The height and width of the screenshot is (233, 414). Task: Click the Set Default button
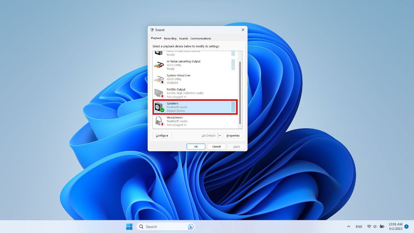click(x=209, y=136)
